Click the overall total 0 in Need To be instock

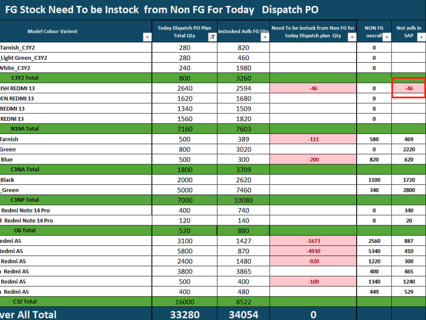[x=313, y=314]
